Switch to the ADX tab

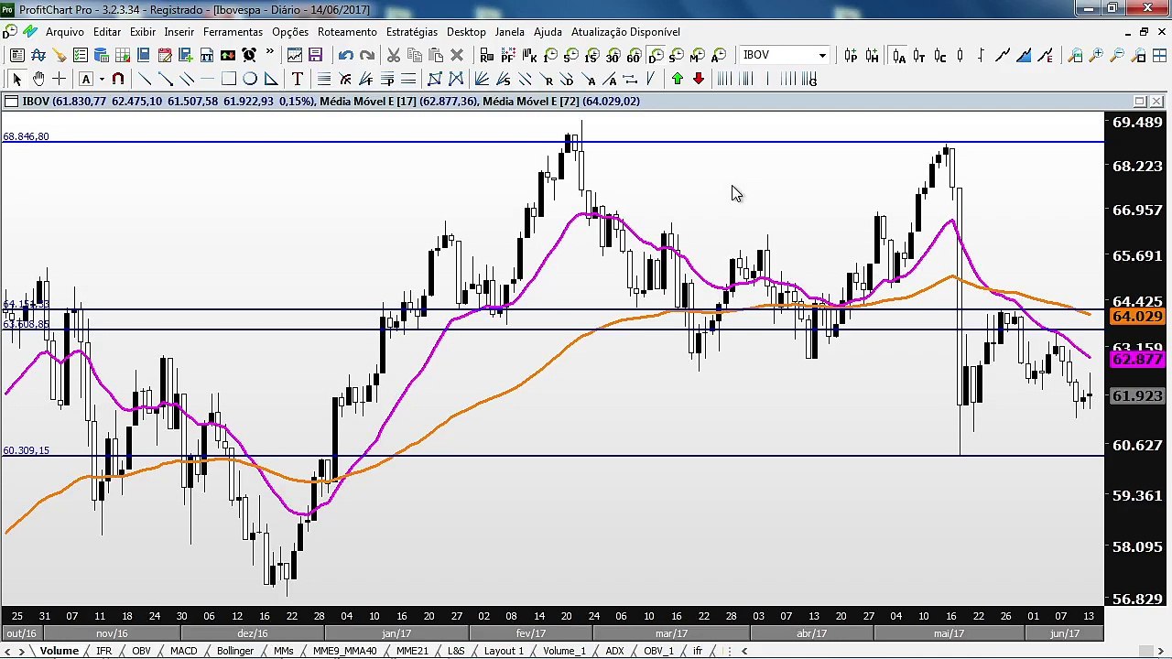614,651
